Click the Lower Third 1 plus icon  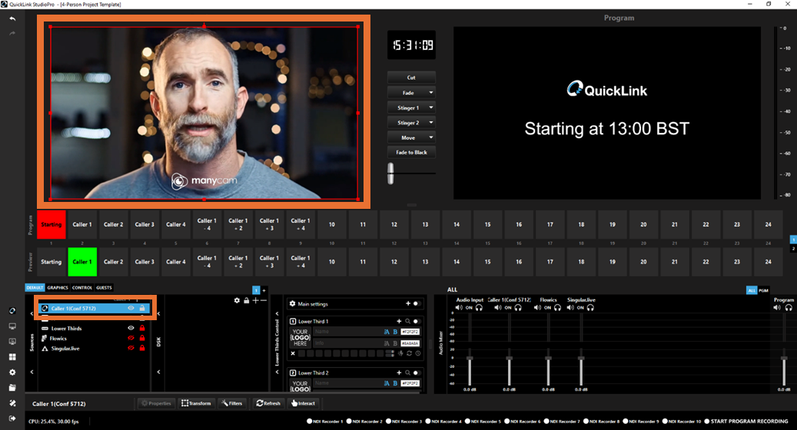[x=399, y=322]
